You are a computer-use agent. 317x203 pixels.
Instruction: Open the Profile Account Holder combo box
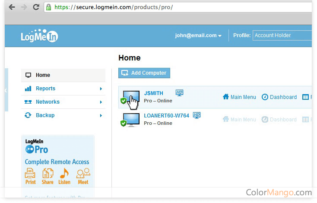(x=282, y=35)
